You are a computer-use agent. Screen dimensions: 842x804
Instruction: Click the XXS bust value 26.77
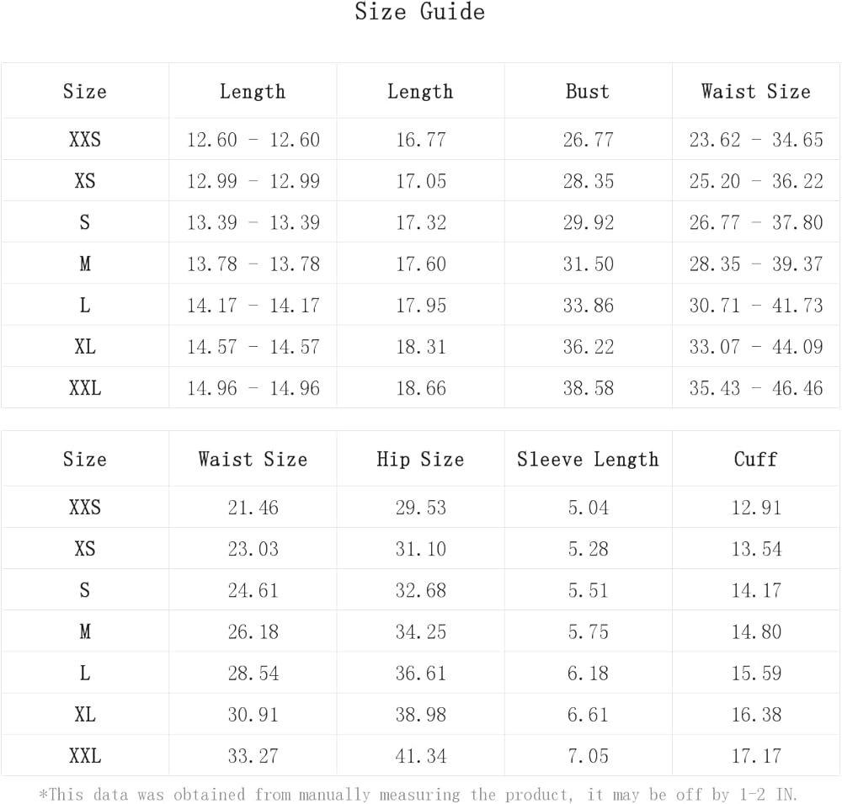588,140
